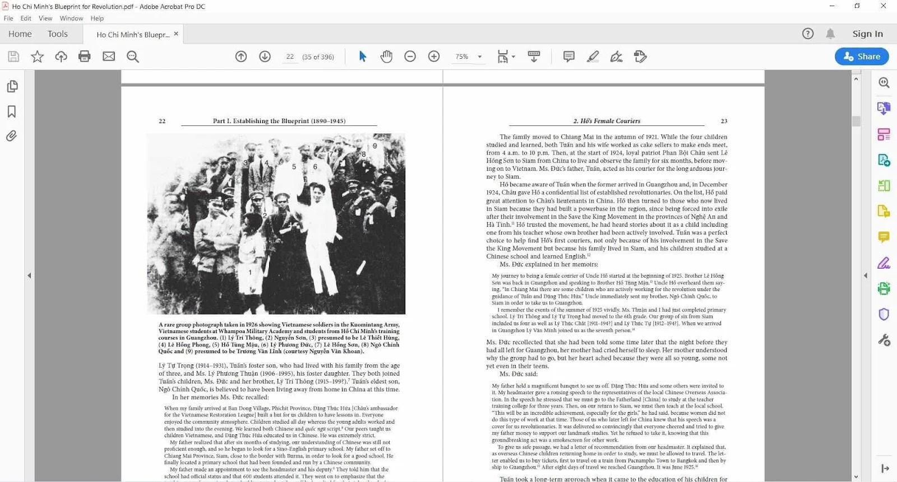
Task: Switch to the Tools tab
Action: 58,34
